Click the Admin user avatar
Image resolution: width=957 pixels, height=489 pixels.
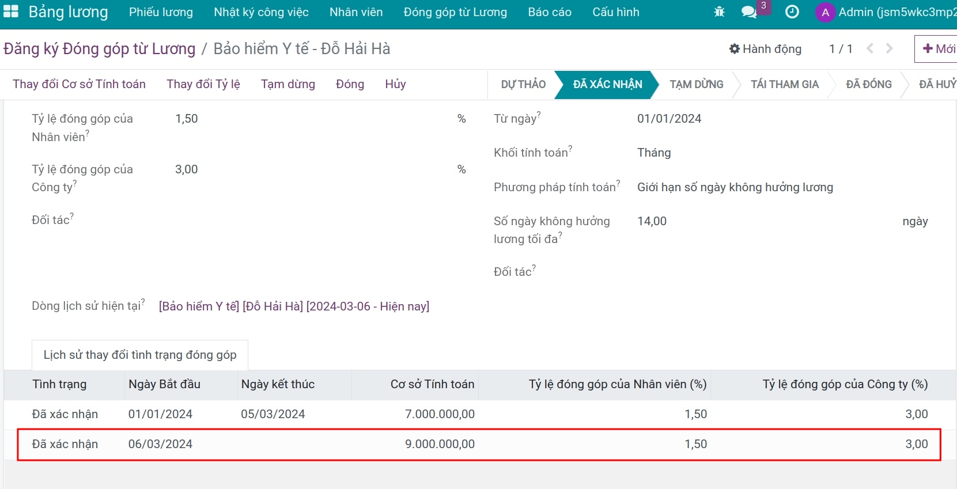pos(825,12)
